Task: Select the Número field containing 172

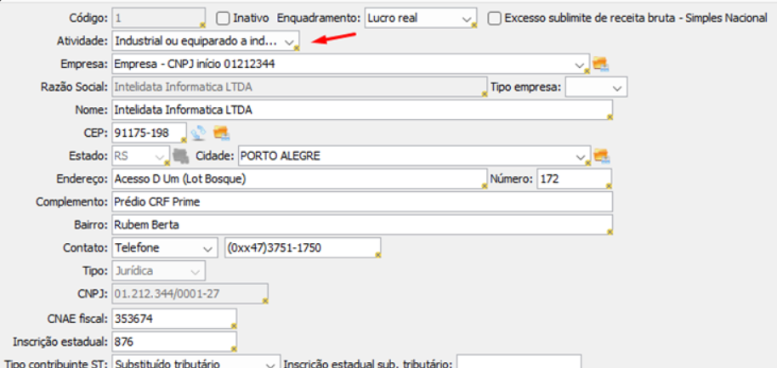Action: pyautogui.click(x=574, y=178)
